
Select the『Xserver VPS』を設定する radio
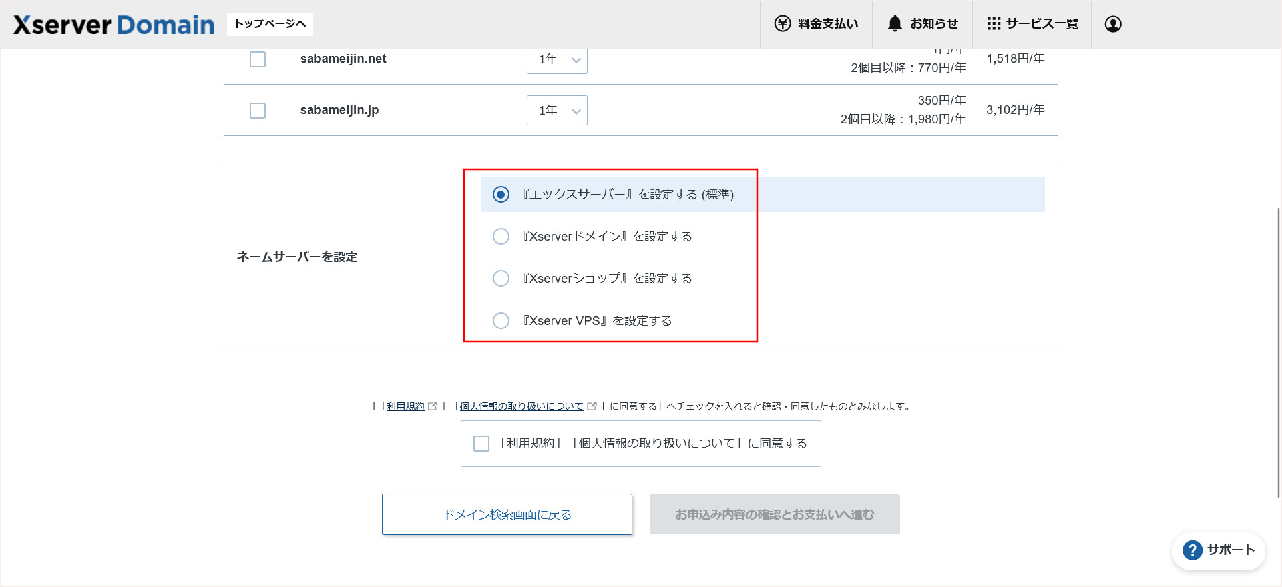pyautogui.click(x=501, y=321)
